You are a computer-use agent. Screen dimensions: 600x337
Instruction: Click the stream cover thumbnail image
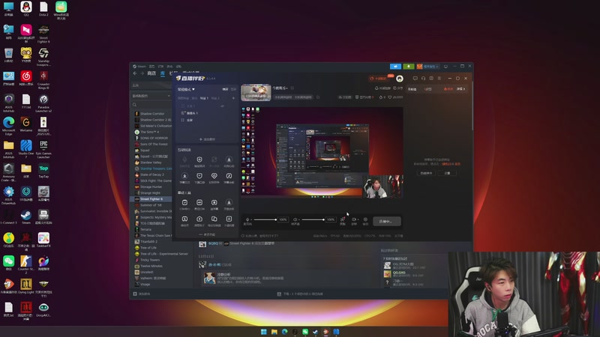256,92
